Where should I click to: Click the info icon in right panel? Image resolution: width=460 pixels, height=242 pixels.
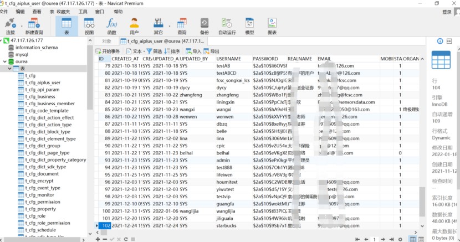(440, 41)
